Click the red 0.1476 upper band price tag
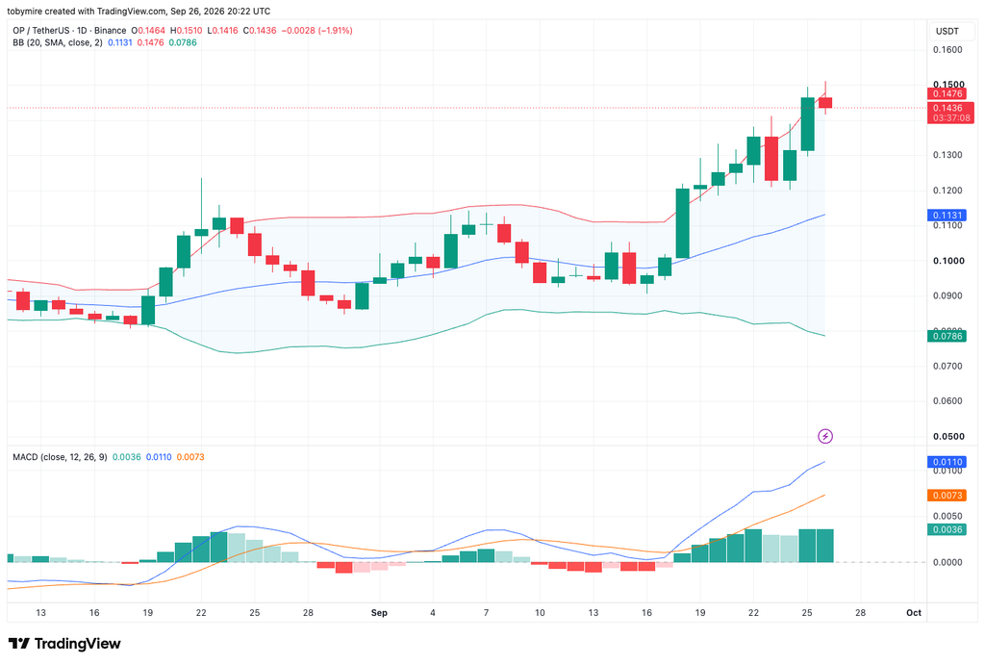Image resolution: width=985 pixels, height=665 pixels. tap(947, 93)
